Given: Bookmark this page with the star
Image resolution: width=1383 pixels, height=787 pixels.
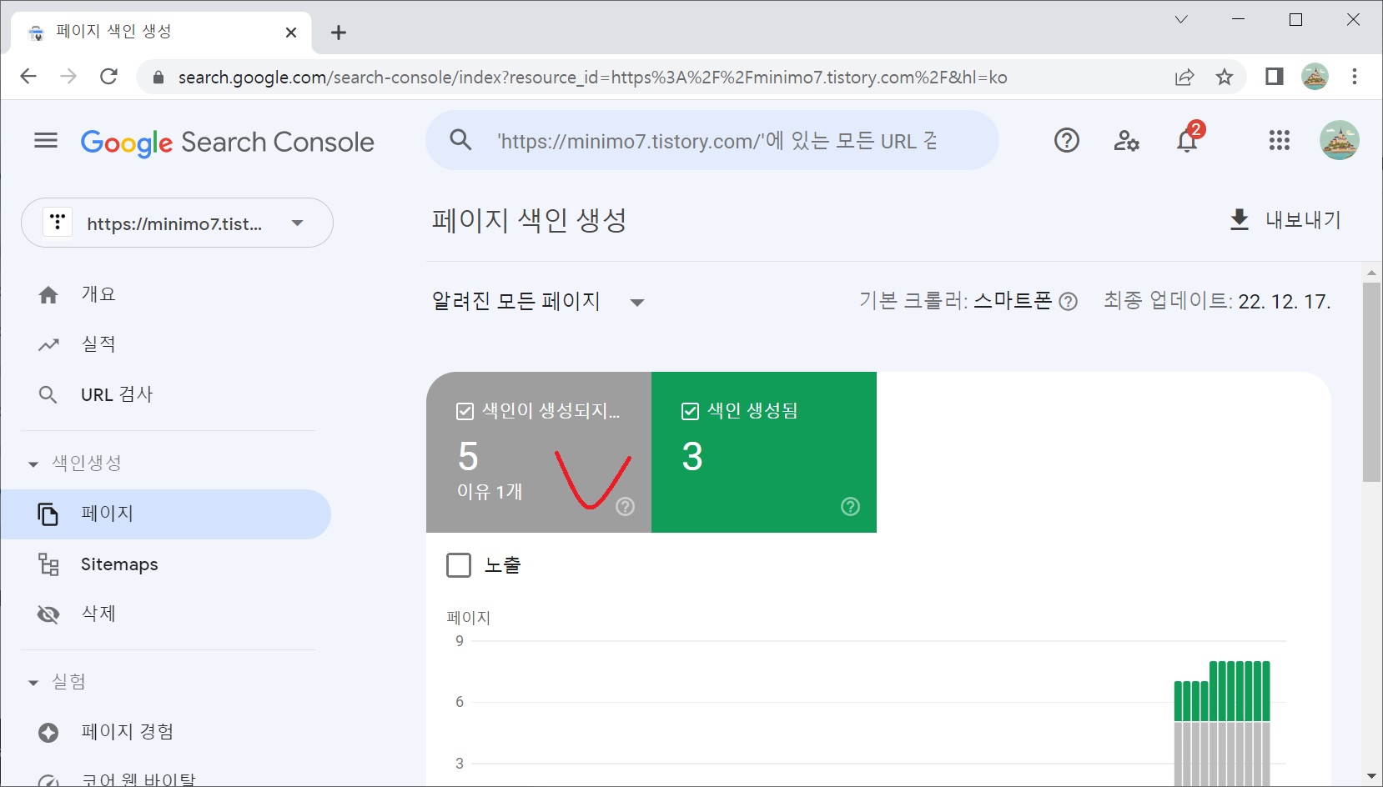Looking at the screenshot, I should [x=1225, y=78].
